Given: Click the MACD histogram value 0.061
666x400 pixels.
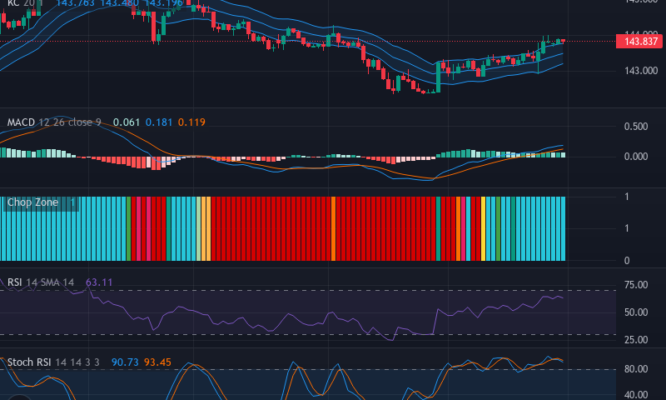Looking at the screenshot, I should (x=127, y=122).
